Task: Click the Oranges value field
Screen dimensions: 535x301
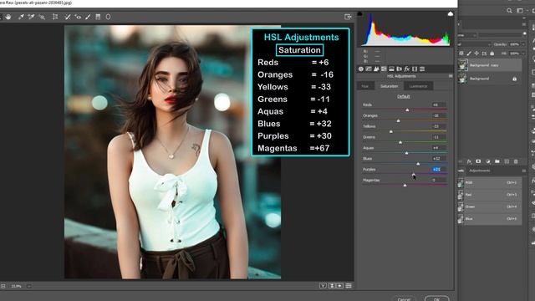Action: (439, 115)
